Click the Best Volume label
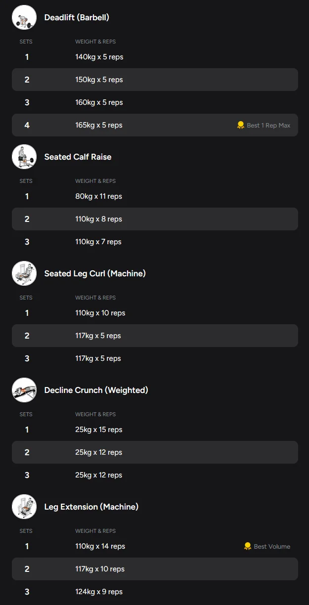The image size is (309, 605). coord(272,547)
